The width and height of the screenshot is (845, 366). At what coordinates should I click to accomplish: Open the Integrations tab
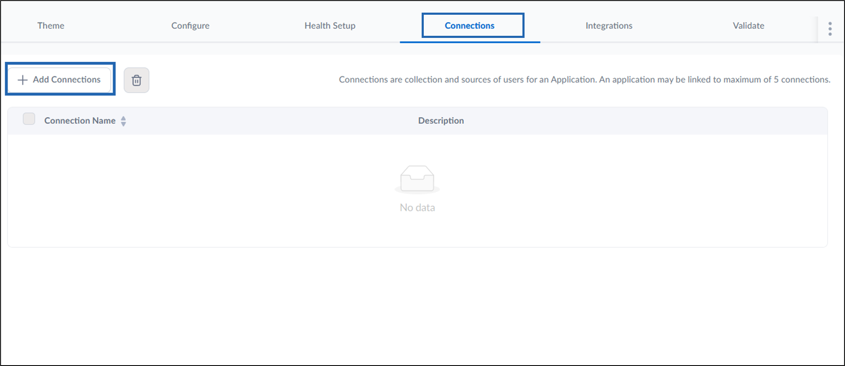point(609,26)
